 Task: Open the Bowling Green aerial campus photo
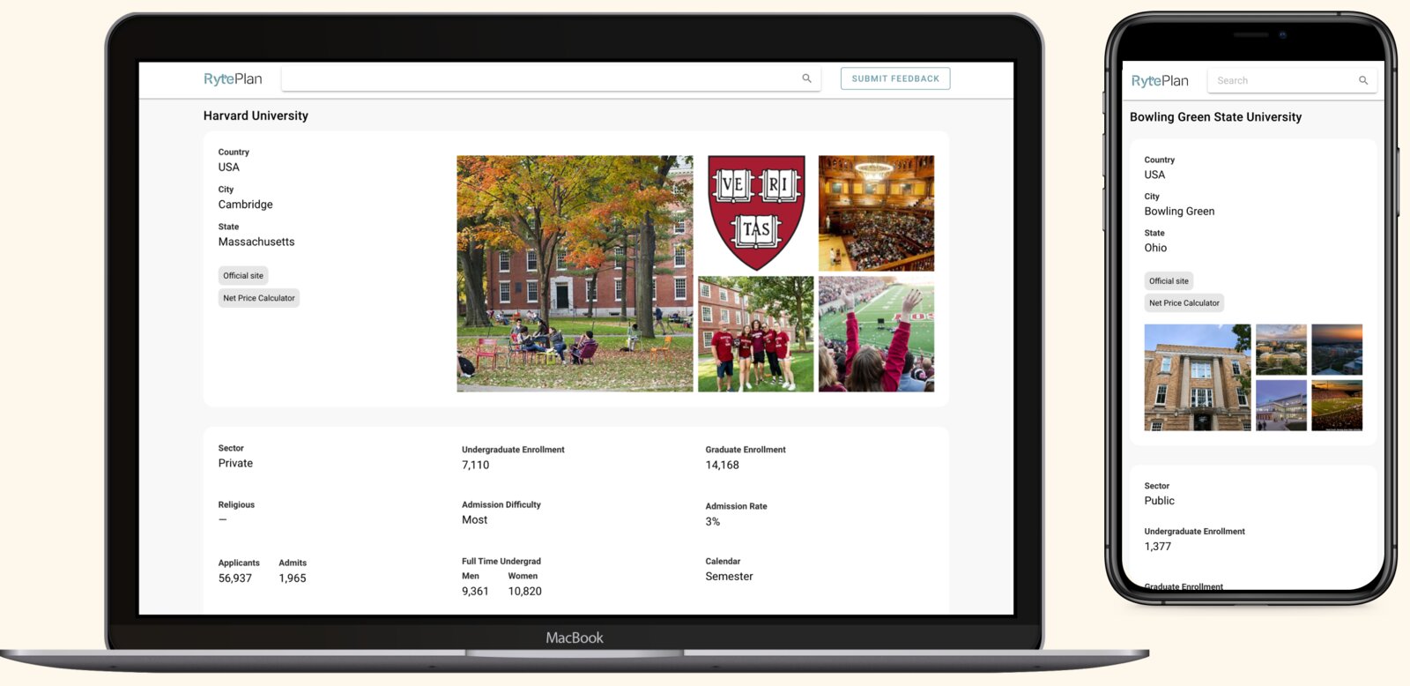click(x=1281, y=350)
